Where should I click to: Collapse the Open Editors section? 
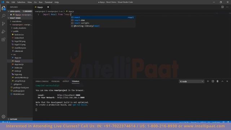point(20,11)
